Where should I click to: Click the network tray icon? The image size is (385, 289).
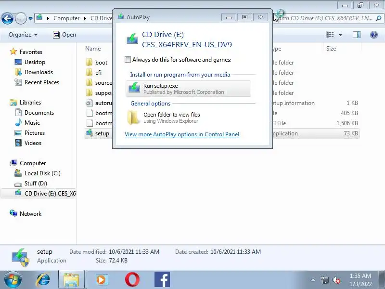[x=324, y=280]
